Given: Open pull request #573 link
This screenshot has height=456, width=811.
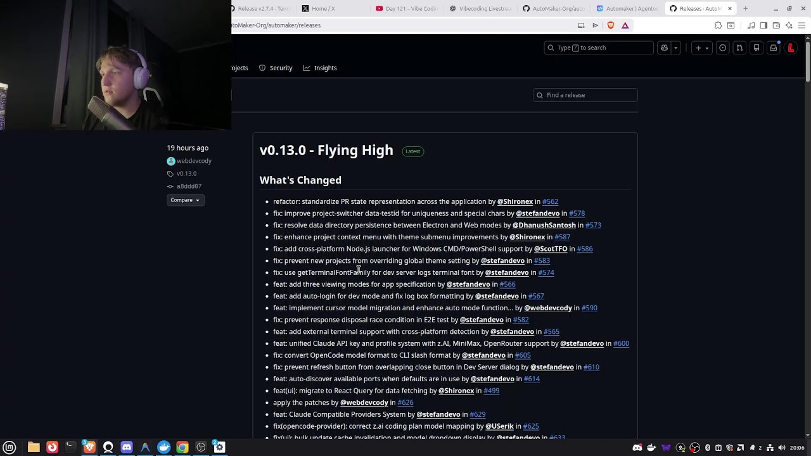Looking at the screenshot, I should [x=593, y=225].
